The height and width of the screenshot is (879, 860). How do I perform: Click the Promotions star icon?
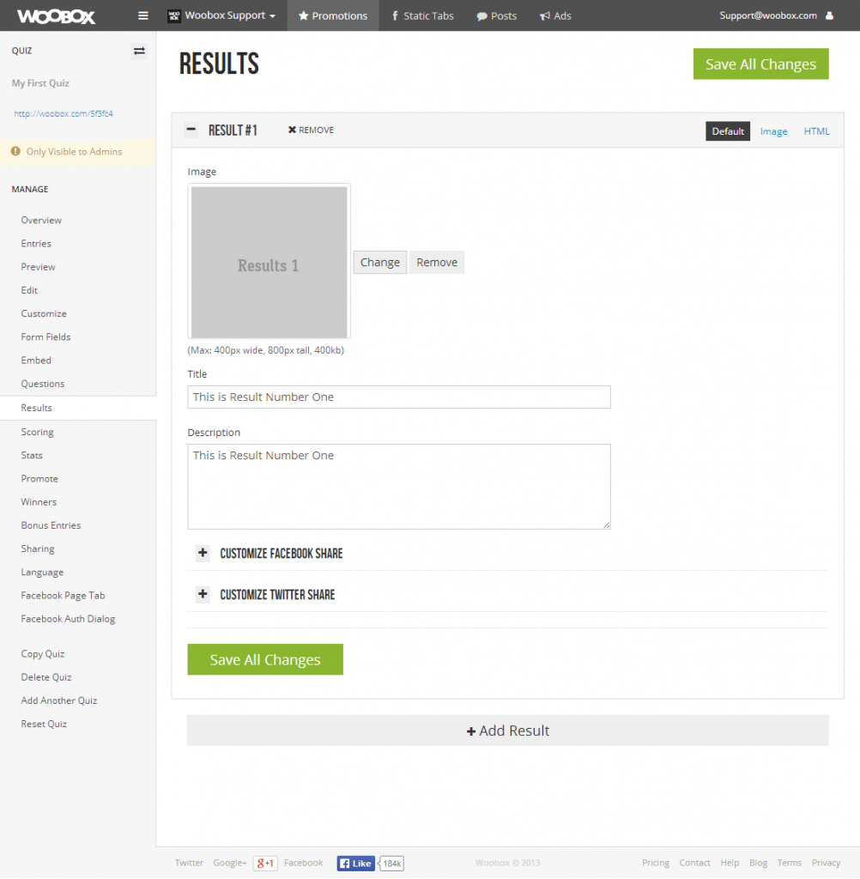pyautogui.click(x=302, y=15)
